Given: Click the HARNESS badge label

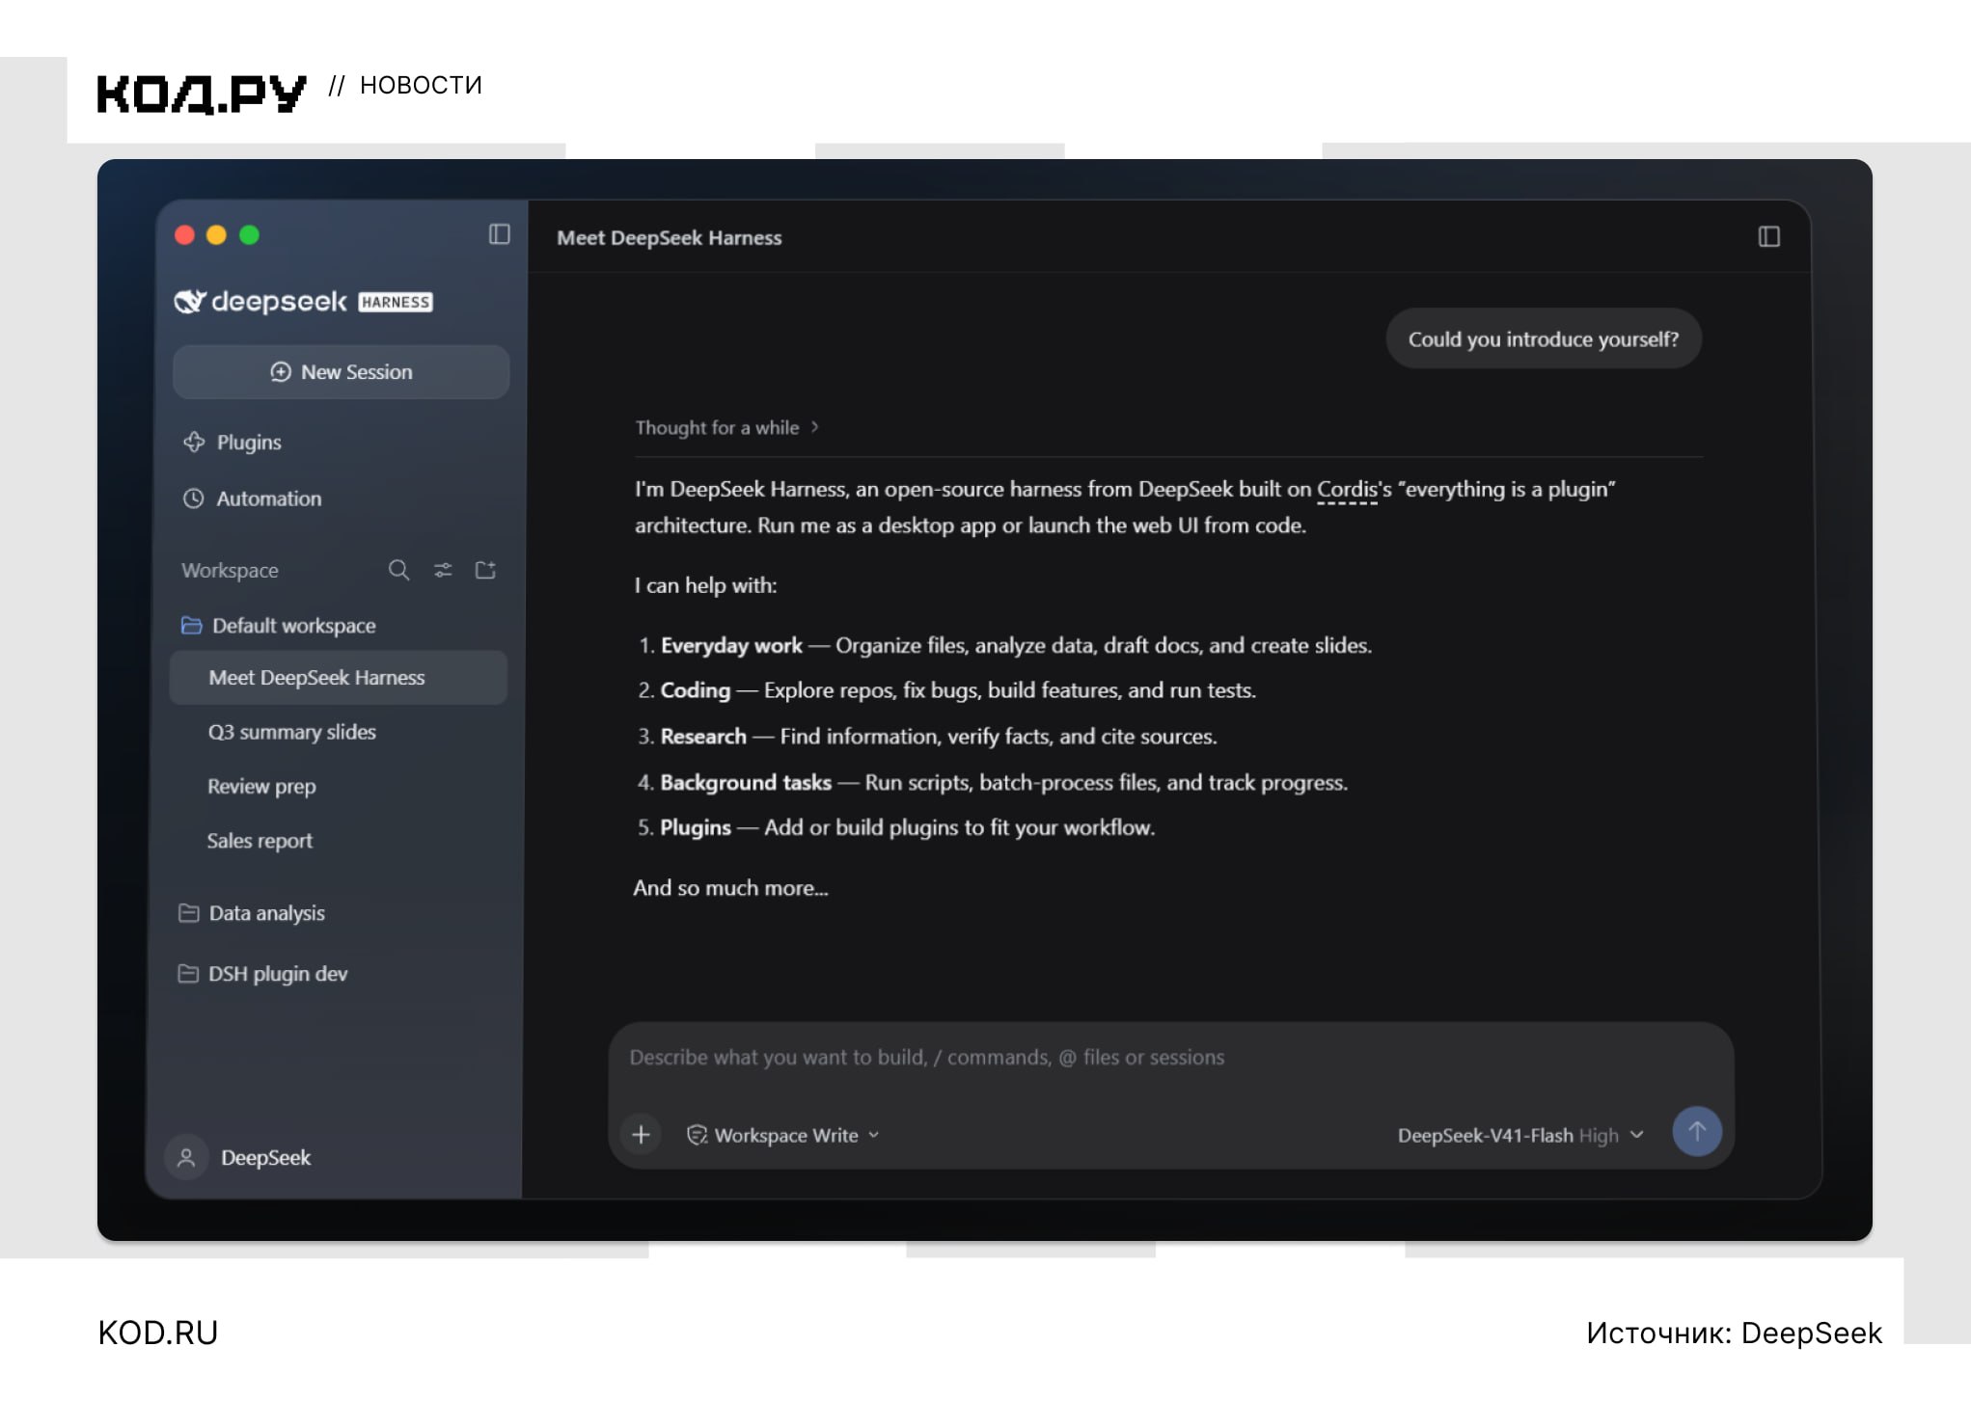Looking at the screenshot, I should coord(396,303).
